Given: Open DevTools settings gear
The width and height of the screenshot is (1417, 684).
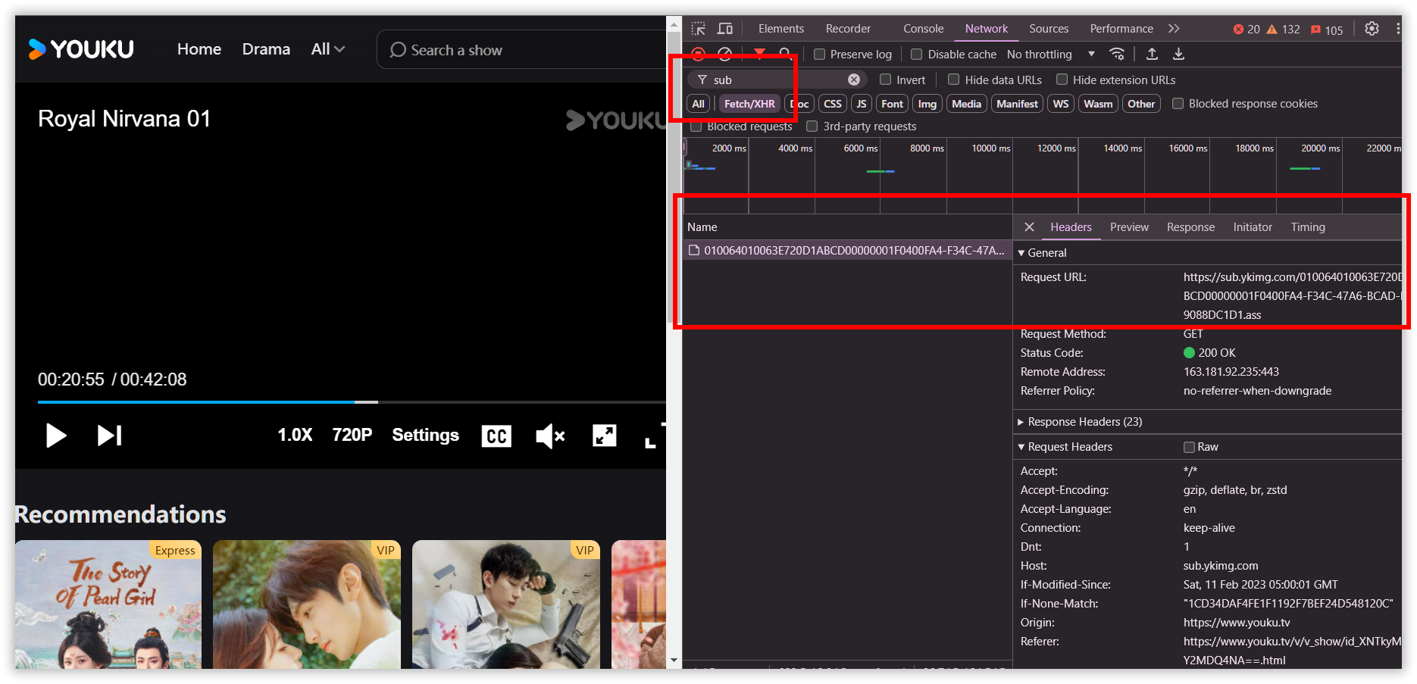Looking at the screenshot, I should point(1372,29).
